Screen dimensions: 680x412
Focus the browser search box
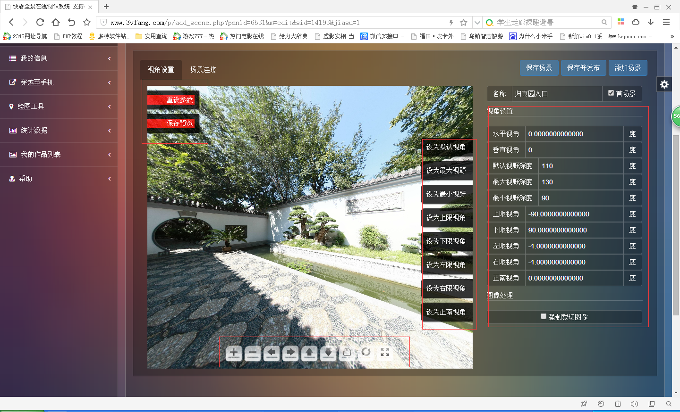pos(548,22)
